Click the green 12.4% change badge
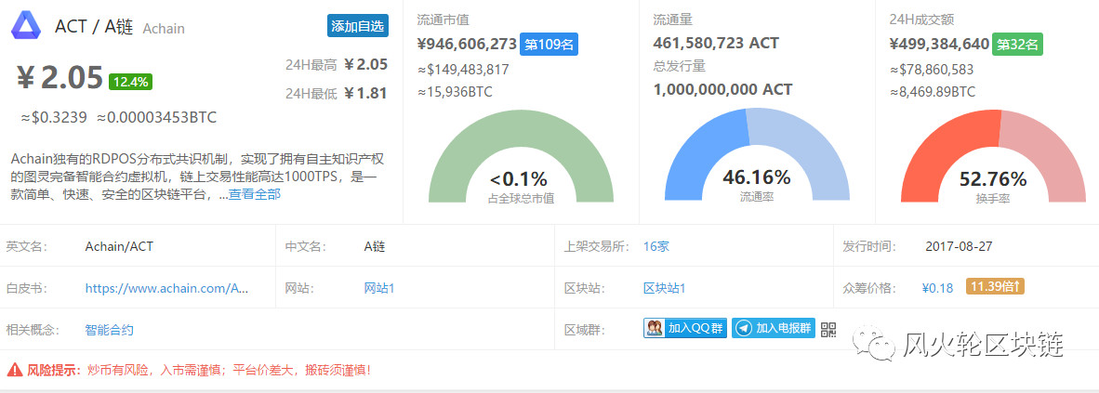This screenshot has height=393, width=1099. 130,81
